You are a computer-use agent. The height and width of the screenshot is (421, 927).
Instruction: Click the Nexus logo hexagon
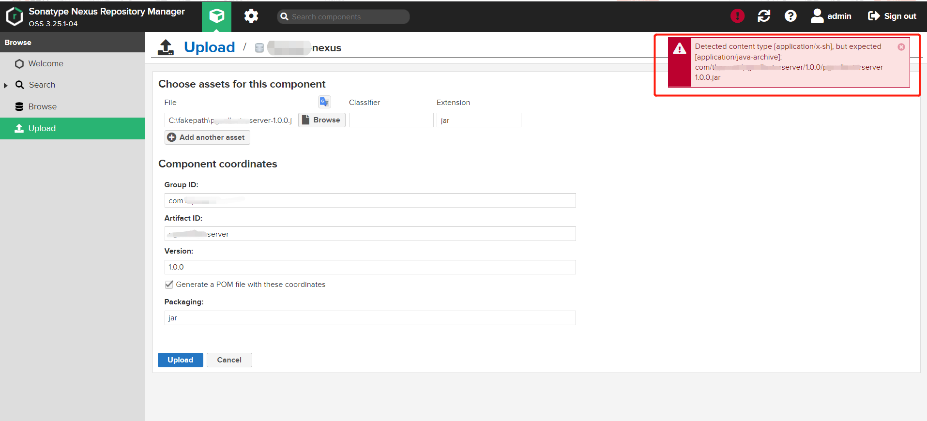pyautogui.click(x=15, y=16)
